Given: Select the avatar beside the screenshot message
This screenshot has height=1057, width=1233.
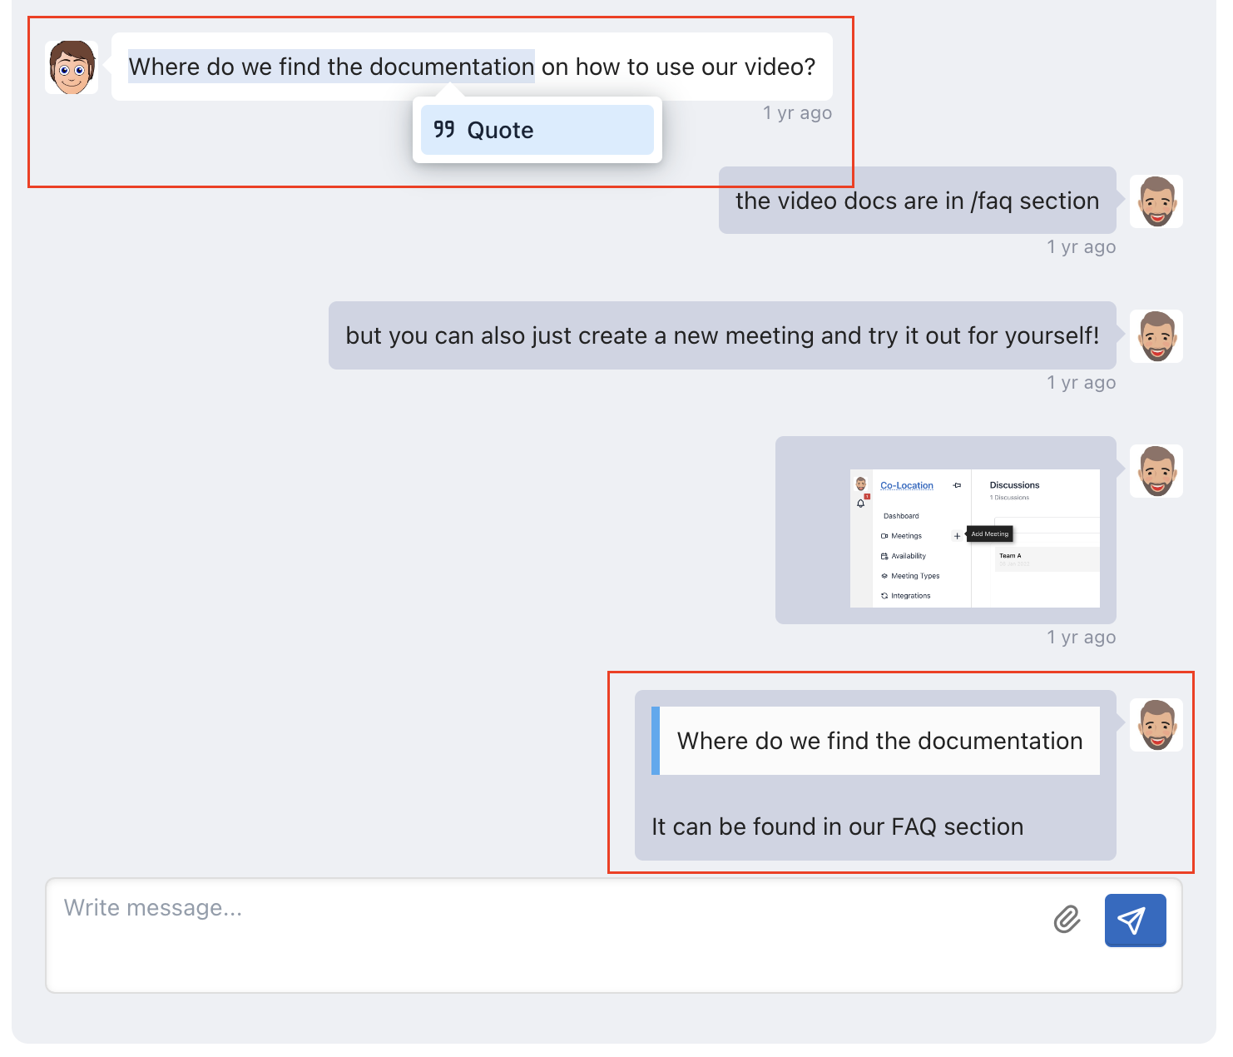Looking at the screenshot, I should click(1156, 471).
